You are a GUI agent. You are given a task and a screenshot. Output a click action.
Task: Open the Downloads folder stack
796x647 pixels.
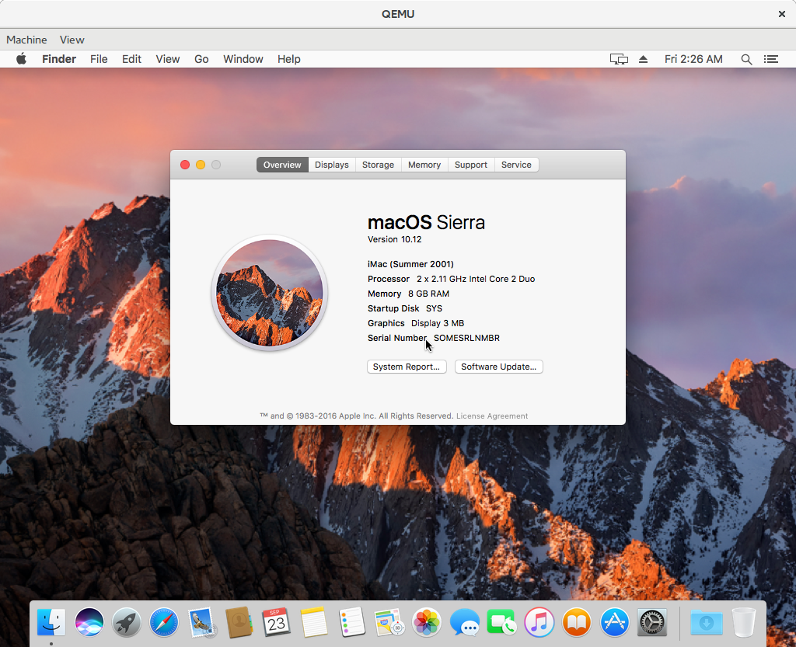pos(706,622)
